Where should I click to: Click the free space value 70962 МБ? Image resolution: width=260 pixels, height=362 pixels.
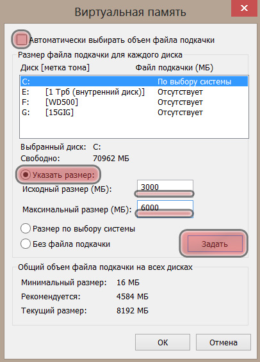point(111,159)
